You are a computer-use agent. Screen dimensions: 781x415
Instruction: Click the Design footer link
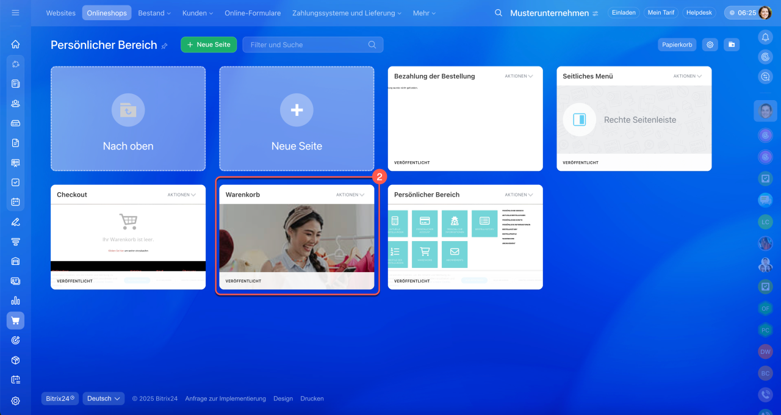coord(283,399)
